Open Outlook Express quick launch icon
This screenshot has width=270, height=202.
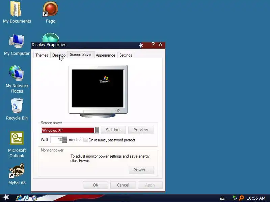(26, 198)
